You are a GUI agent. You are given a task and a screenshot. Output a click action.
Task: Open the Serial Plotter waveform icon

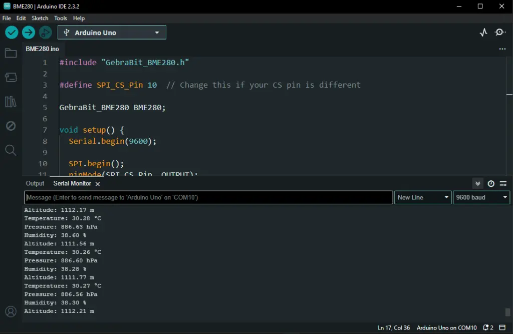483,33
